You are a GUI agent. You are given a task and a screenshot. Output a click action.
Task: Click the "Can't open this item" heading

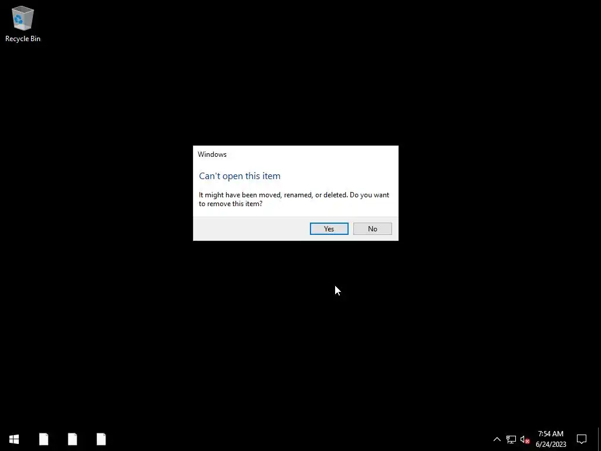click(x=239, y=176)
